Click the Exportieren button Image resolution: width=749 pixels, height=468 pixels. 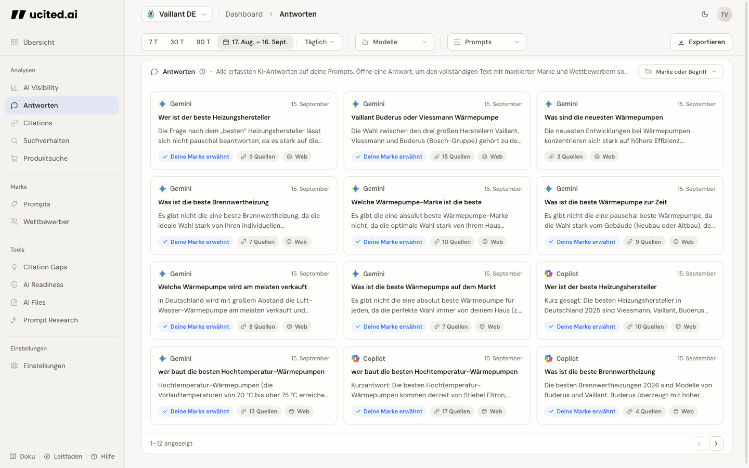coord(701,42)
